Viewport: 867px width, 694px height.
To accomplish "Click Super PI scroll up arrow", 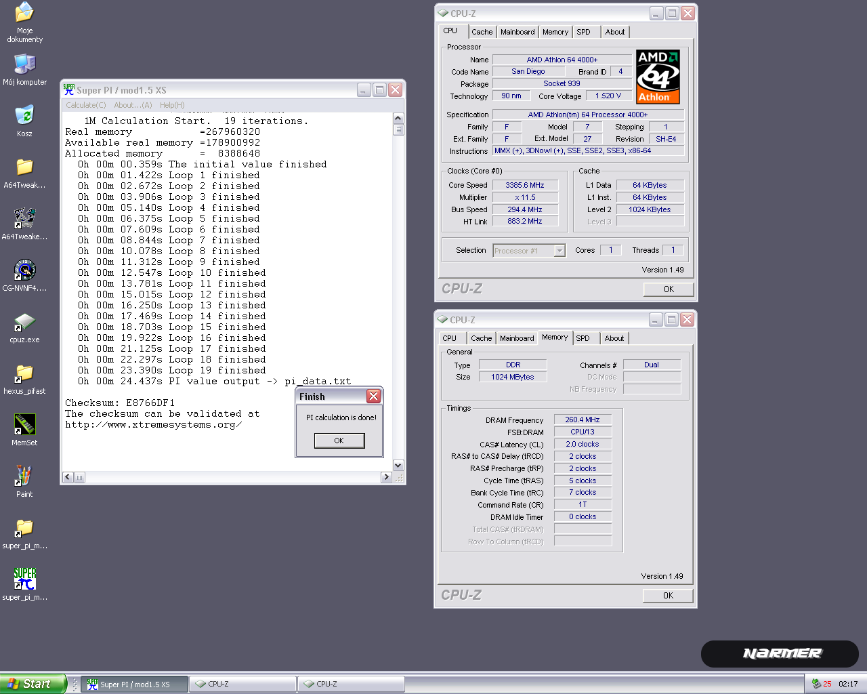I will (398, 119).
